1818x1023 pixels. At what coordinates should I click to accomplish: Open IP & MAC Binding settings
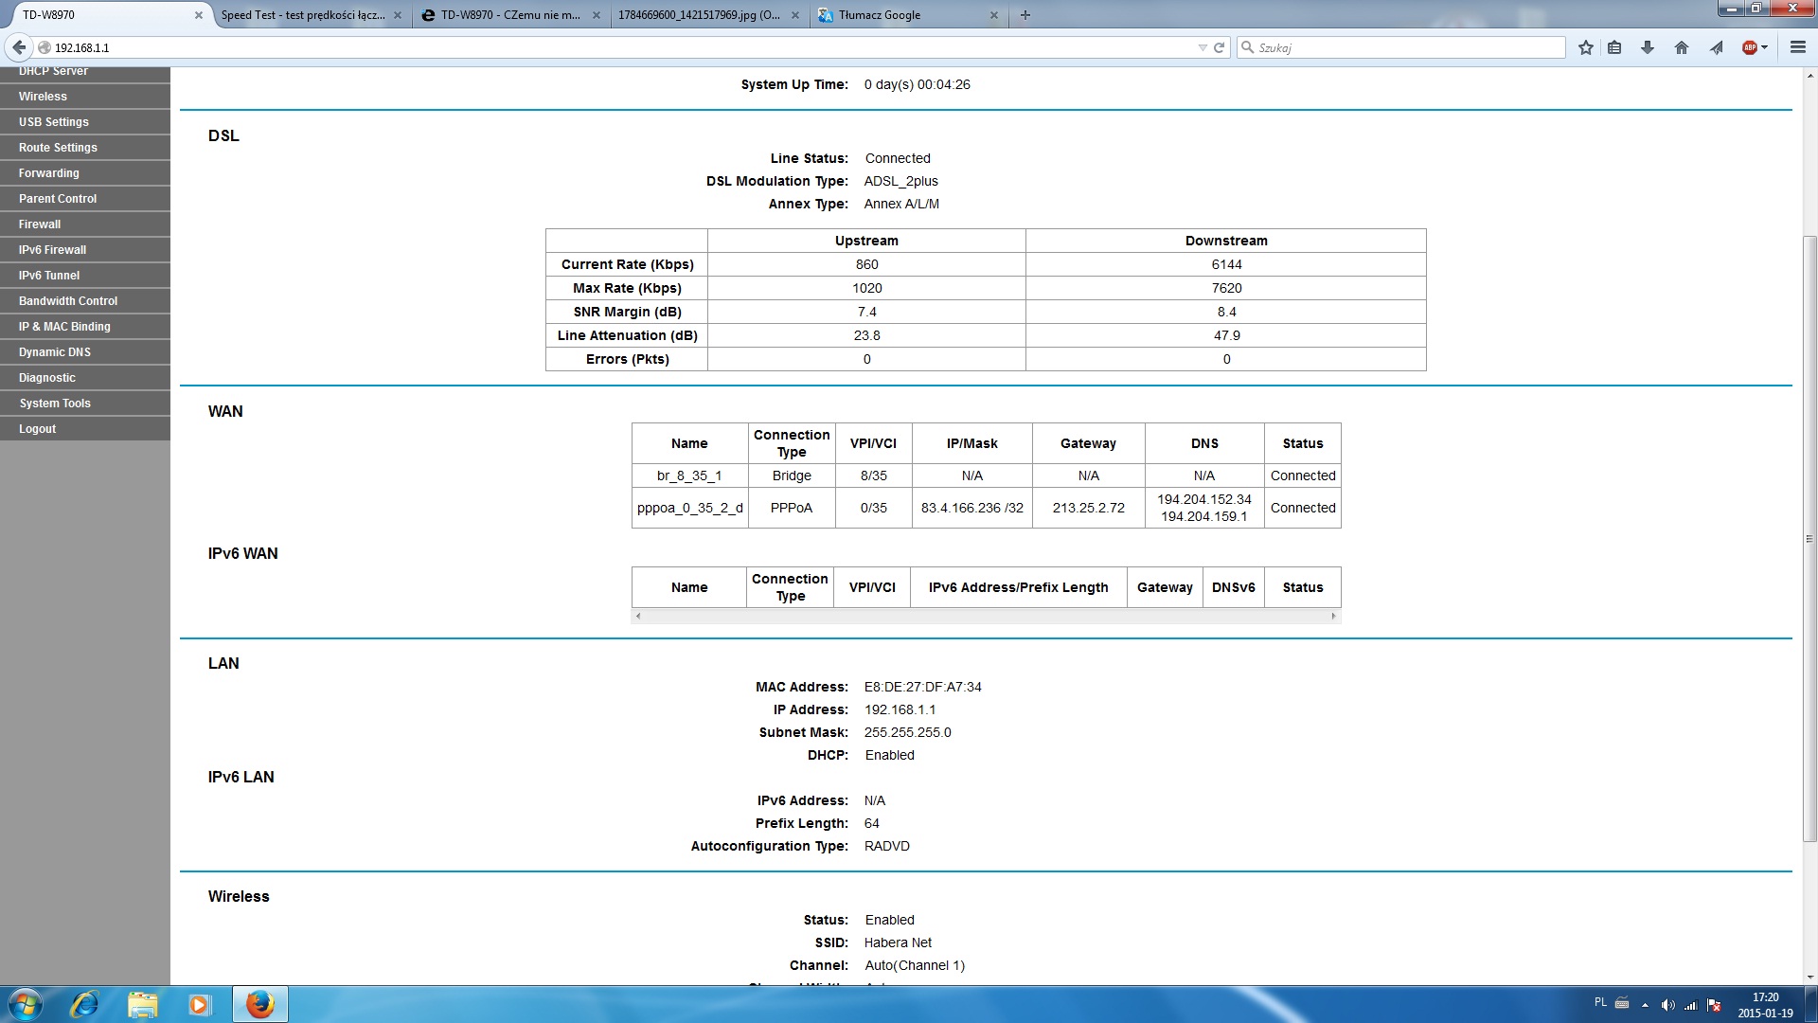pyautogui.click(x=85, y=327)
